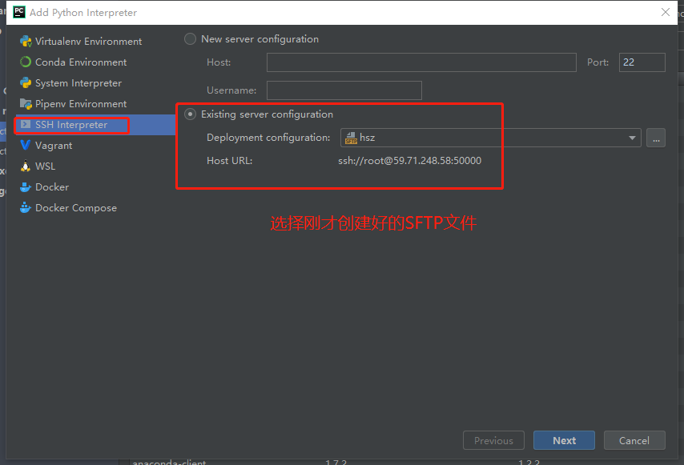Open the Deployment configuration dropdown arrow
This screenshot has width=684, height=465.
pyautogui.click(x=632, y=138)
